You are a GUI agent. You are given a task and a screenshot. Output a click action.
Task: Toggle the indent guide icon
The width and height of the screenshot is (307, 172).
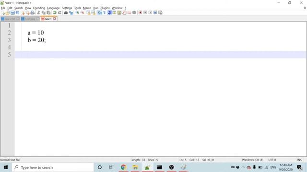click(110, 13)
